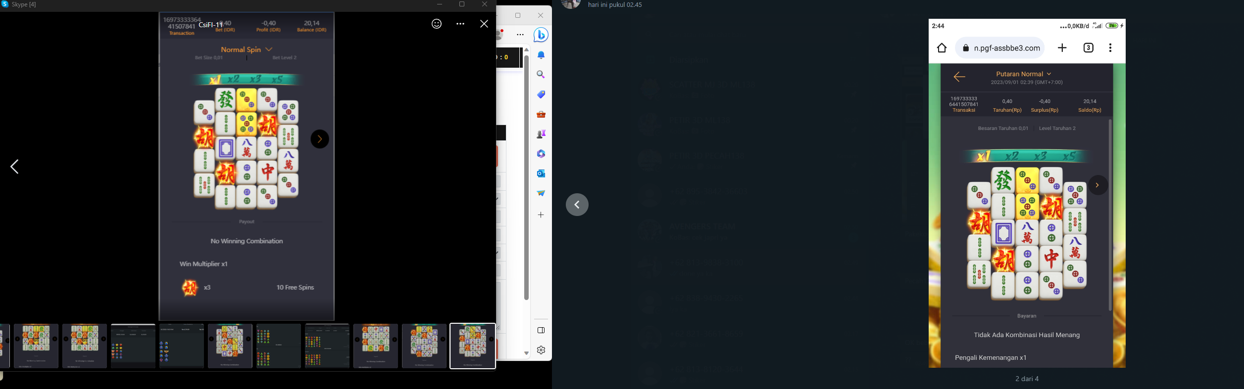Open the fifth thumbnail with mahjong tiles
The image size is (1244, 389).
(x=230, y=346)
